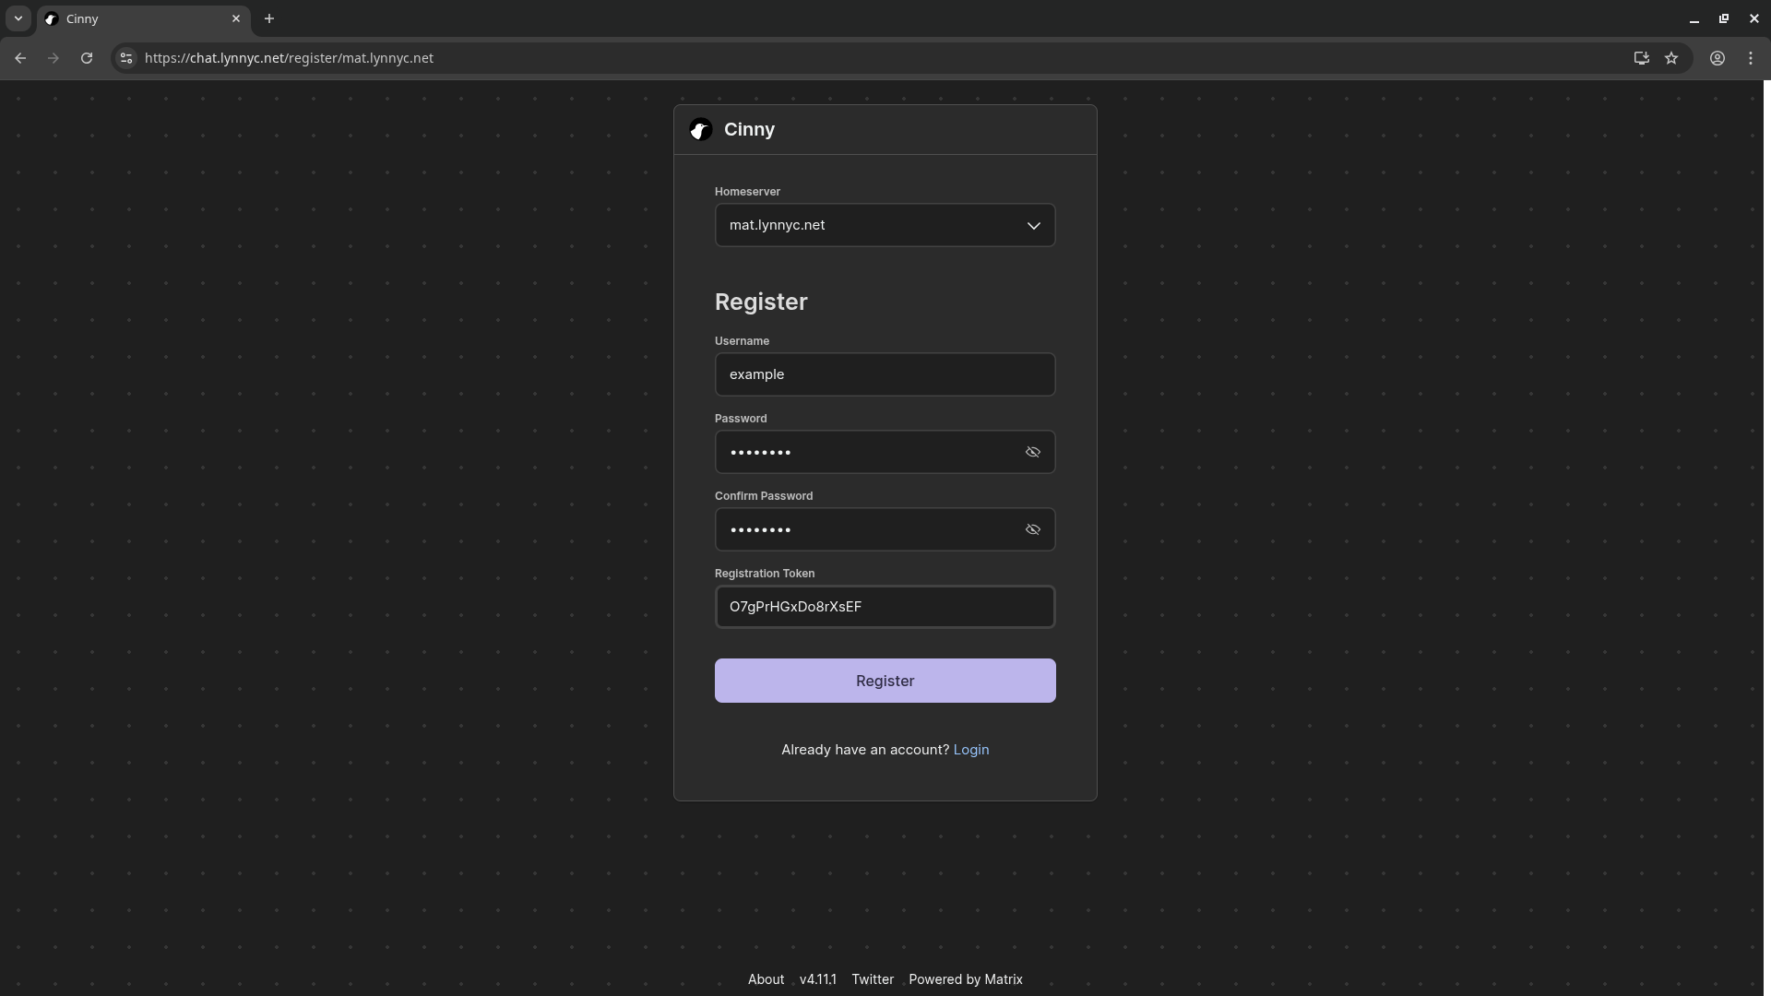Click the Cinny logo icon in header
This screenshot has width=1771, height=996.
click(x=701, y=130)
